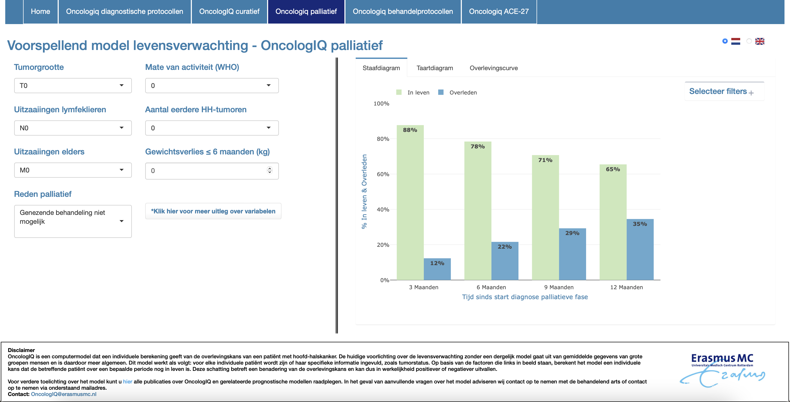Click the '9 Maanden' axis label

[559, 287]
